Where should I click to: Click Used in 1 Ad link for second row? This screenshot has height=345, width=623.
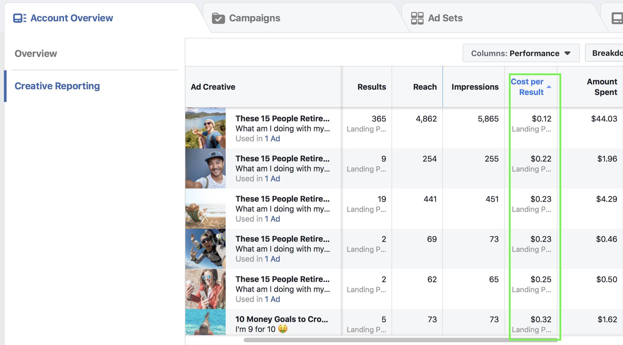[x=270, y=178]
